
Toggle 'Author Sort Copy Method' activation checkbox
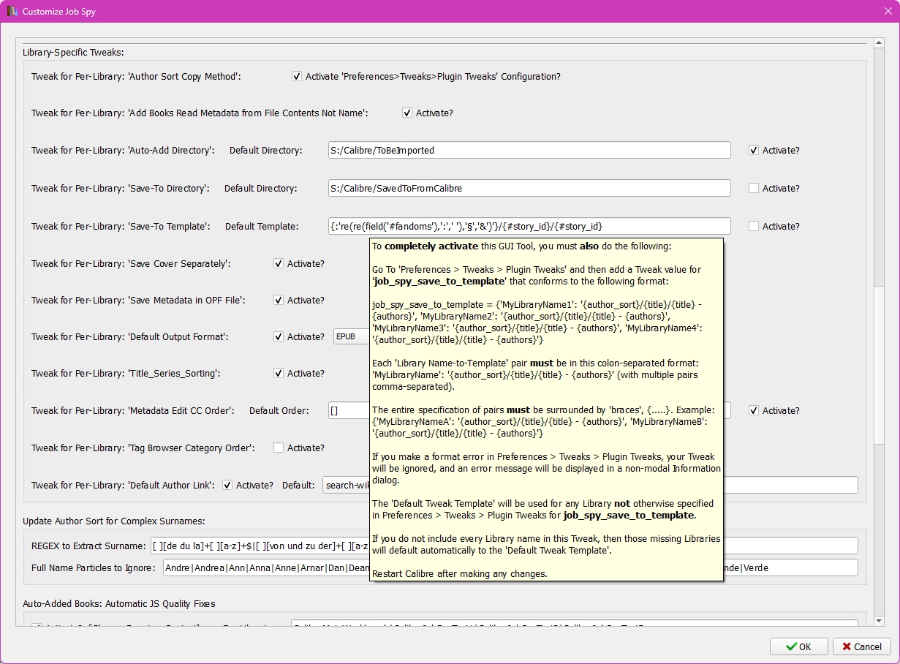pos(297,76)
